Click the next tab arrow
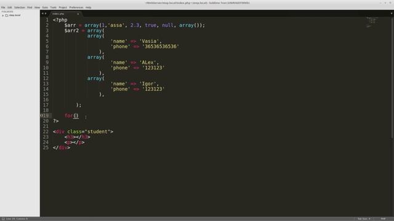This screenshot has height=221, width=394. tap(46, 14)
